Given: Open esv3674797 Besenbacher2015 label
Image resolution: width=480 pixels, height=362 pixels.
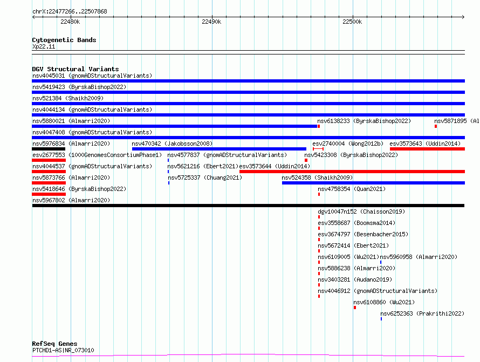Looking at the screenshot, I should [363, 234].
